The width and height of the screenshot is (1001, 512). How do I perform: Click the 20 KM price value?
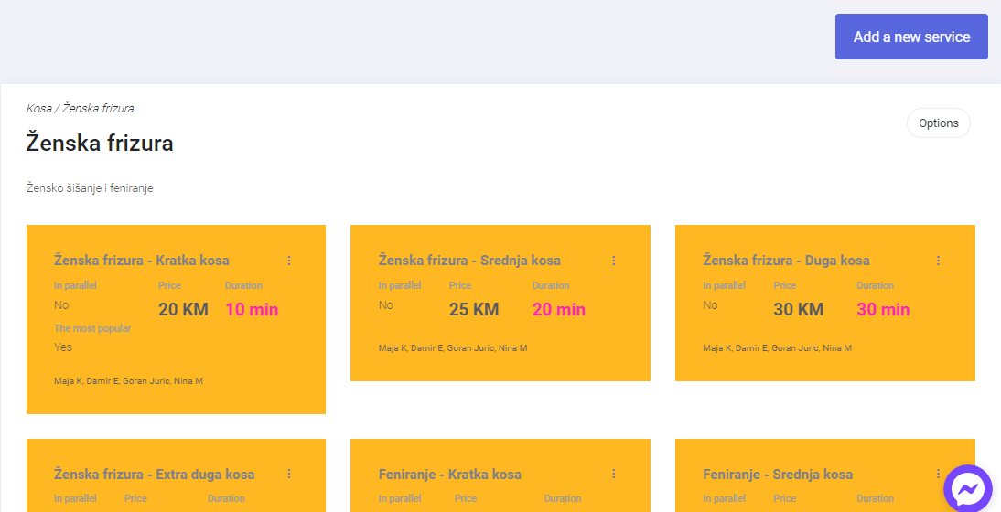[x=183, y=309]
